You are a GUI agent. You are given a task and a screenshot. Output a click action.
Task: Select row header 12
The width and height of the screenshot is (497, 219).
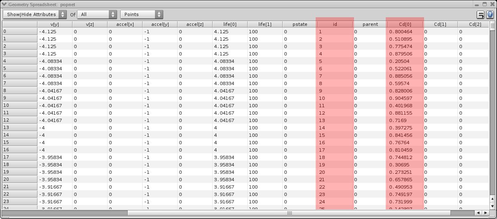pyautogui.click(x=19, y=120)
